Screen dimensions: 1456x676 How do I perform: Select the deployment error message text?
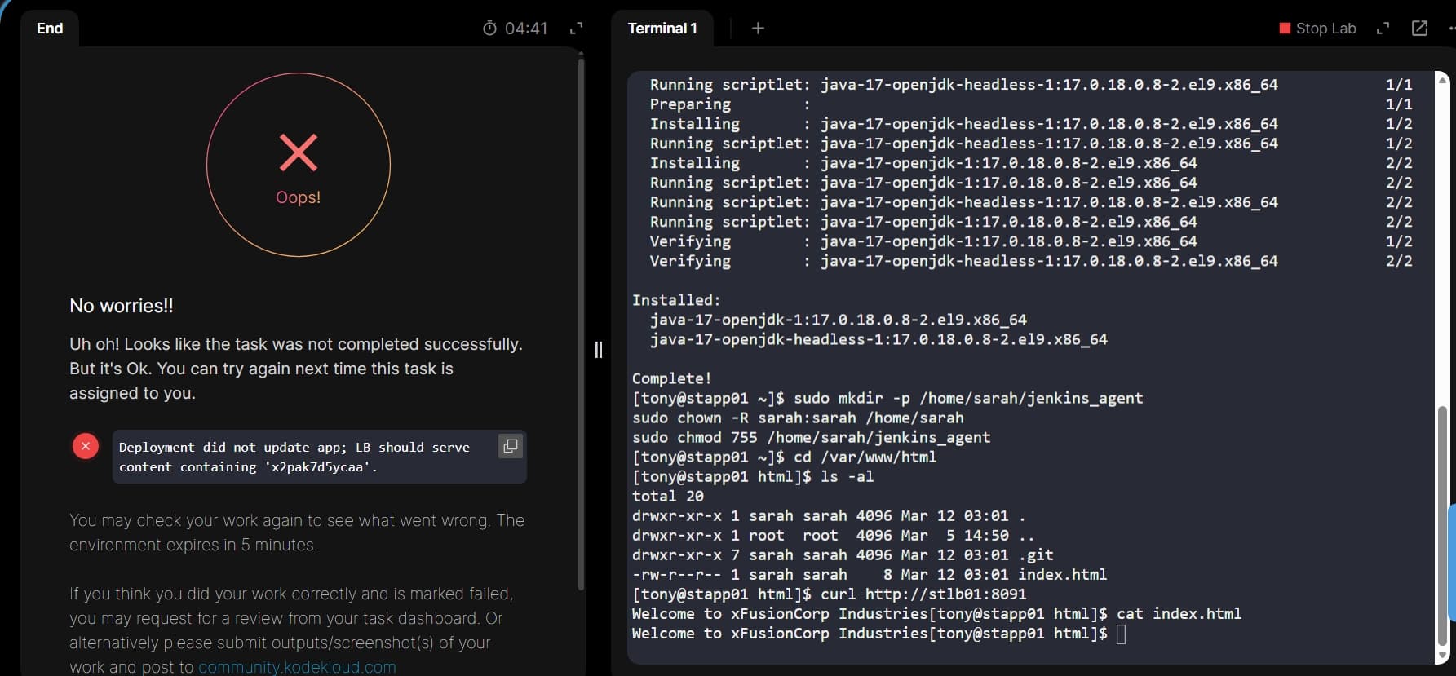294,457
